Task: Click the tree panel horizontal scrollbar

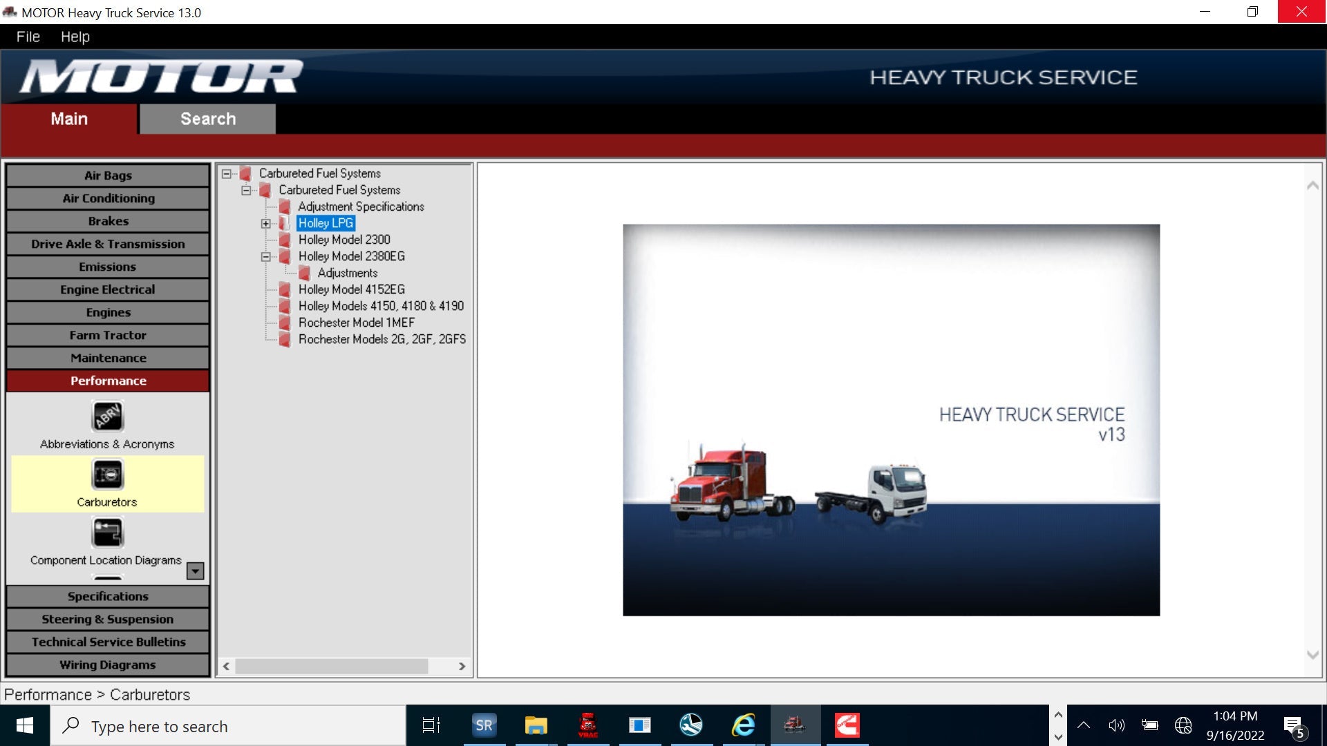Action: point(332,666)
